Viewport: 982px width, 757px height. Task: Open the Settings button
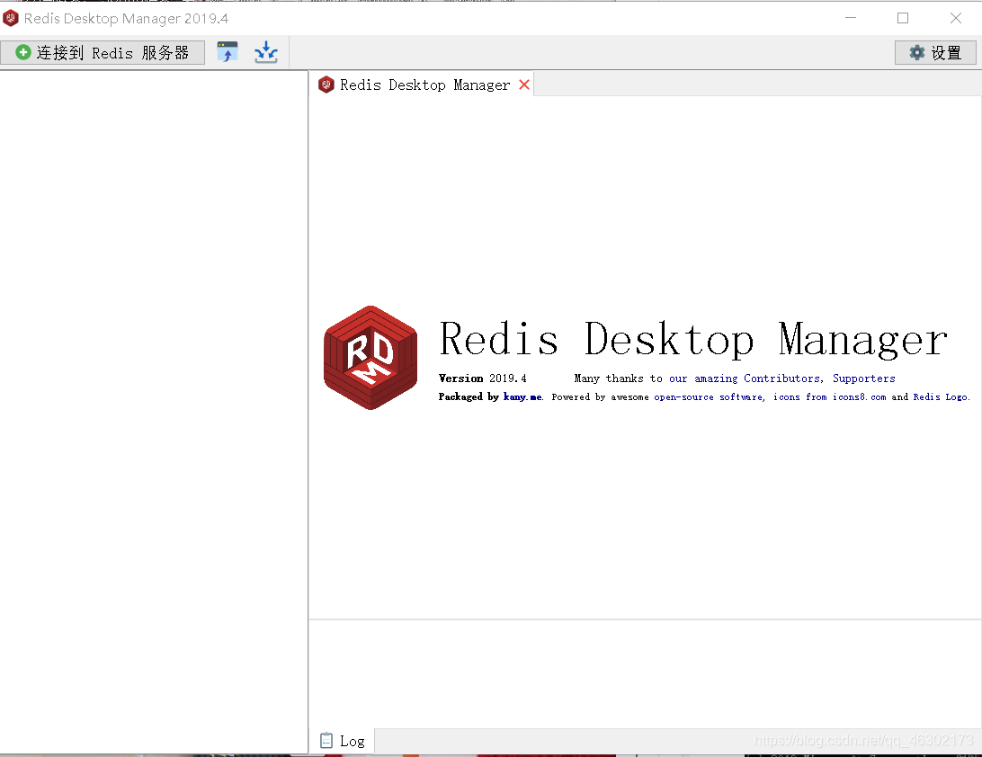coord(935,53)
